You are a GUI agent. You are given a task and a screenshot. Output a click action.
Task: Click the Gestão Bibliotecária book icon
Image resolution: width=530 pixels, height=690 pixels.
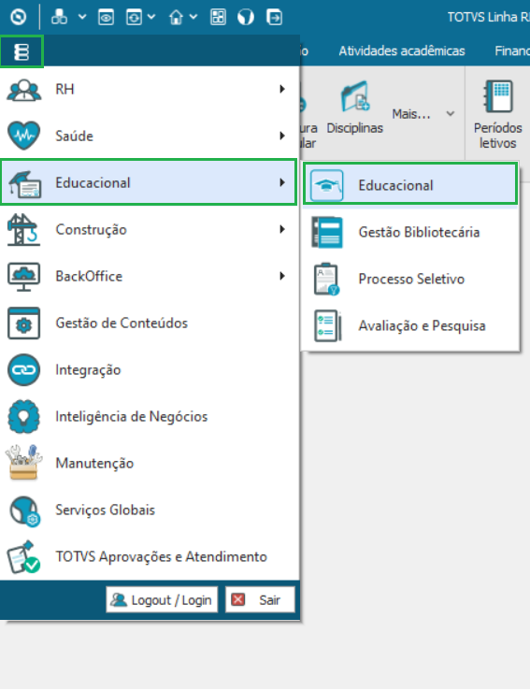(x=327, y=233)
